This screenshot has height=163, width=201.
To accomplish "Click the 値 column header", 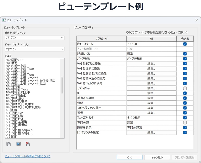I will click(152, 39).
